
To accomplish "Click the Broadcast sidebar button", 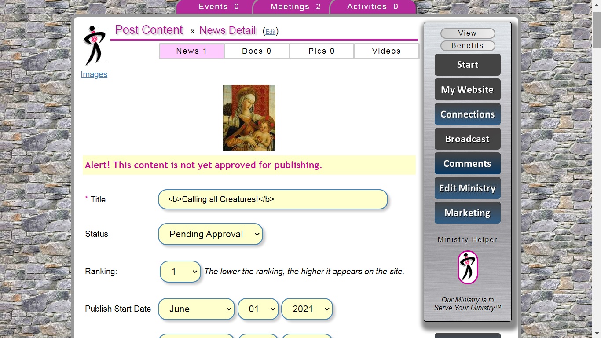I will pyautogui.click(x=468, y=139).
